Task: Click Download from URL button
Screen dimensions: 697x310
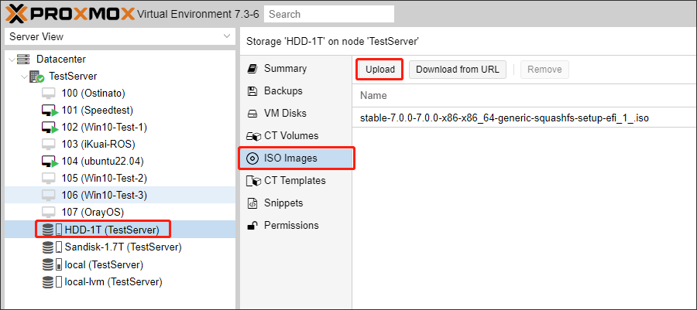Action: (458, 70)
